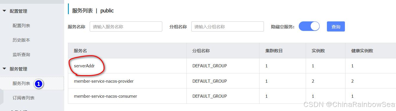Focus the 分组名称 input field
396x111 pixels.
(228, 27)
